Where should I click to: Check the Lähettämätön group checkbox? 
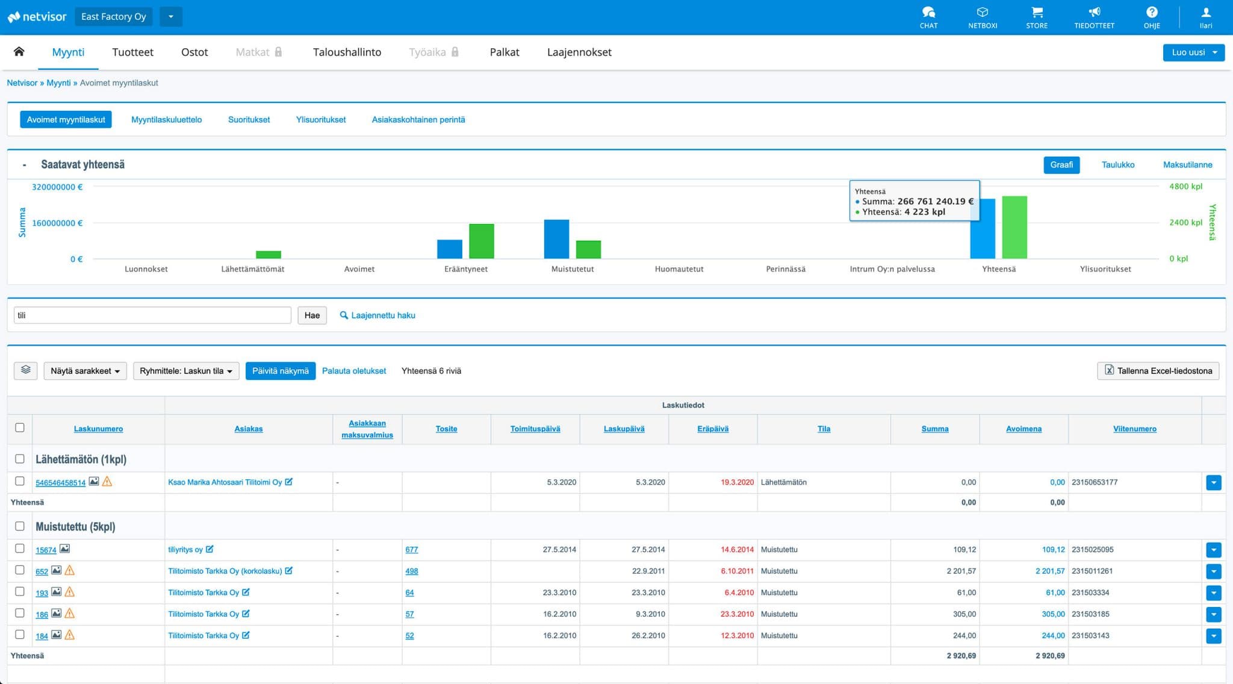(20, 459)
